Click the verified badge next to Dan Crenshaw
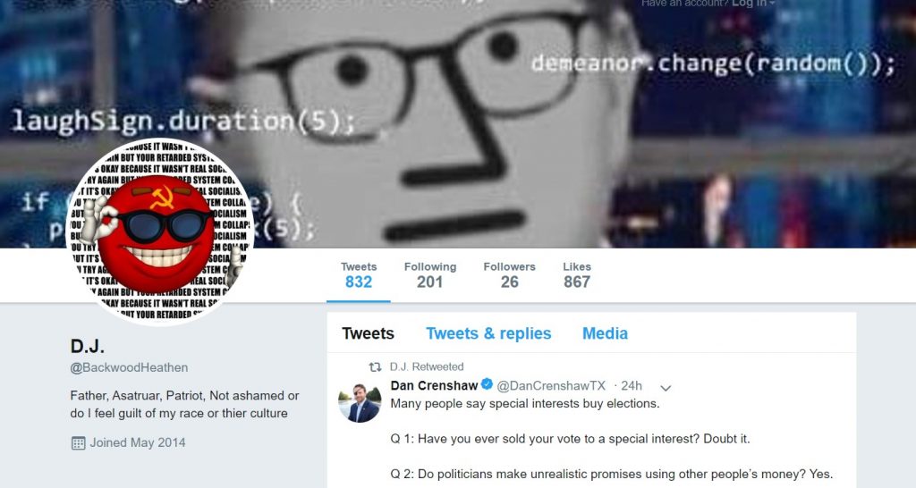The height and width of the screenshot is (488, 916). click(487, 384)
